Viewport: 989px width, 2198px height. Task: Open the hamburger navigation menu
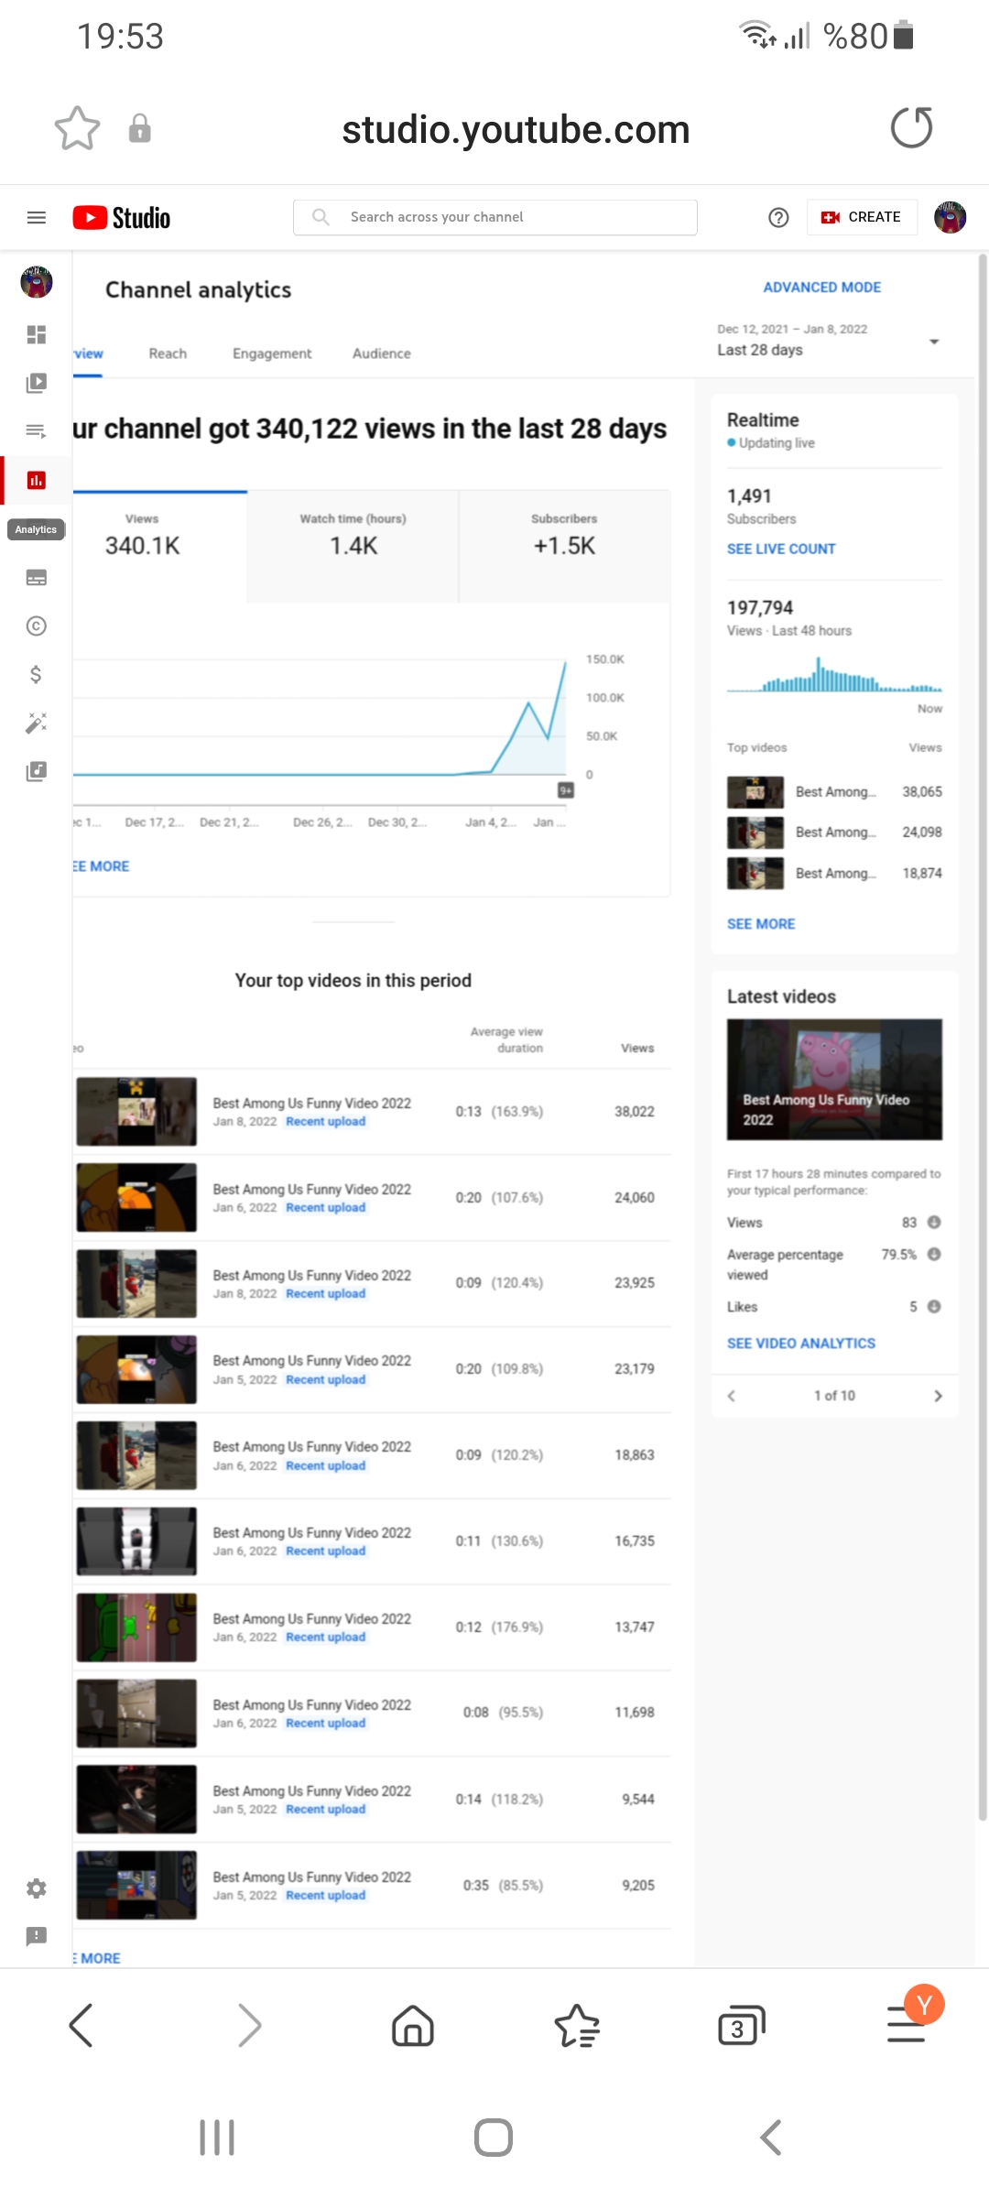37,217
